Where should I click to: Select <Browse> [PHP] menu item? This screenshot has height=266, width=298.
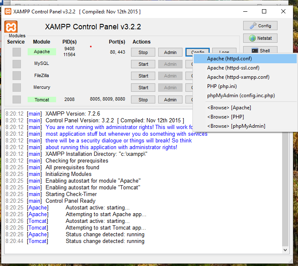pos(245,117)
